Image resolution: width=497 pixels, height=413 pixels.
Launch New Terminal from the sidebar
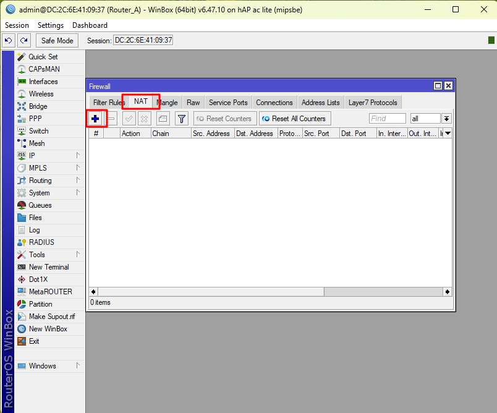[48, 267]
